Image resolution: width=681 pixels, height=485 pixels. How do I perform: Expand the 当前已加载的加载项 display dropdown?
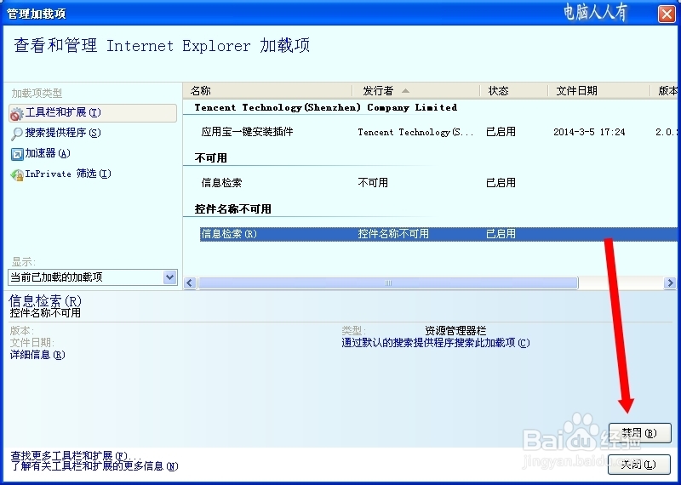[x=169, y=277]
